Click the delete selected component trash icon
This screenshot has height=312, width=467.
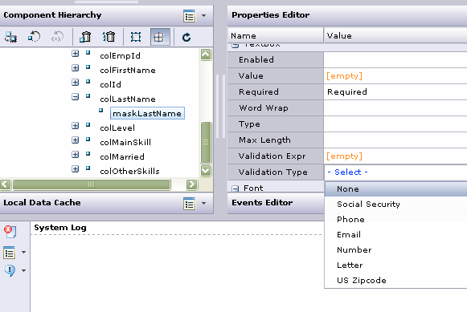[85, 37]
